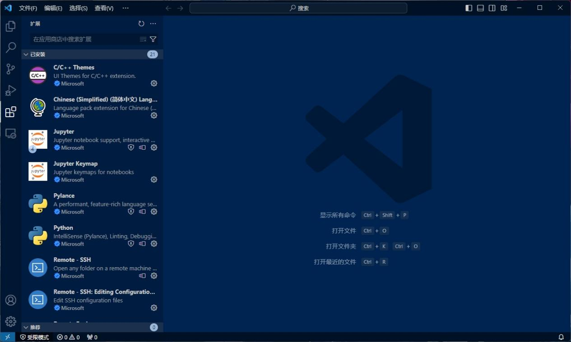The width and height of the screenshot is (571, 342).
Task: Open manage gear for Remote - SSH
Action: (154, 276)
